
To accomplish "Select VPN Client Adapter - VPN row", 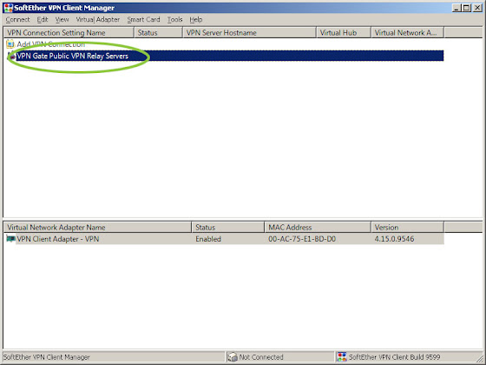I will (x=225, y=239).
